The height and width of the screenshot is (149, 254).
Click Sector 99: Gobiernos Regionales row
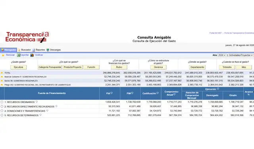click(x=21, y=81)
